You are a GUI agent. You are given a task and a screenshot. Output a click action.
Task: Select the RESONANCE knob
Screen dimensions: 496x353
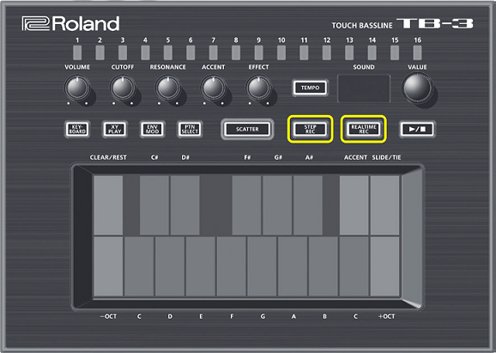coord(168,88)
